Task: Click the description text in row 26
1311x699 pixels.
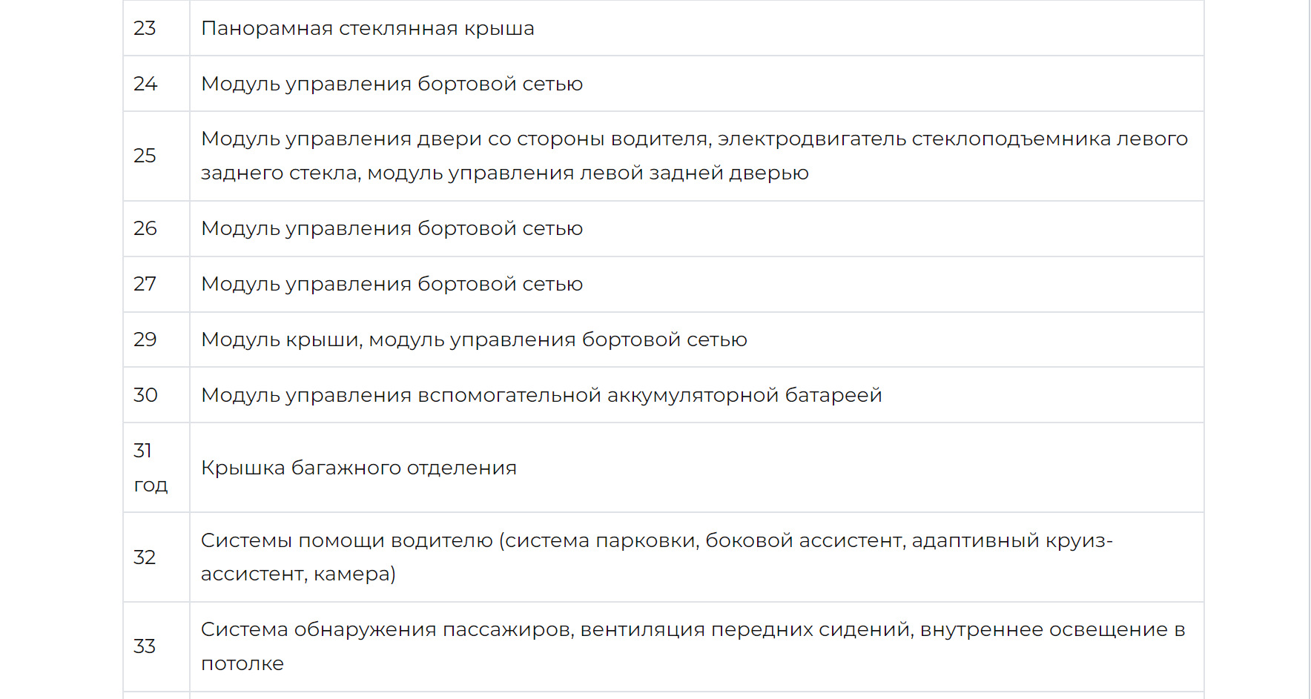Action: click(x=392, y=228)
